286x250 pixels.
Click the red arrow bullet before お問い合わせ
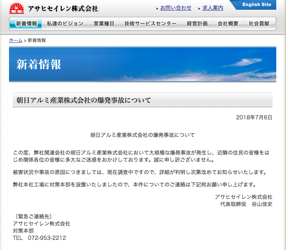tap(157, 8)
